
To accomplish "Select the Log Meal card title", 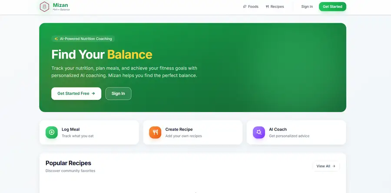I will 71,130.
